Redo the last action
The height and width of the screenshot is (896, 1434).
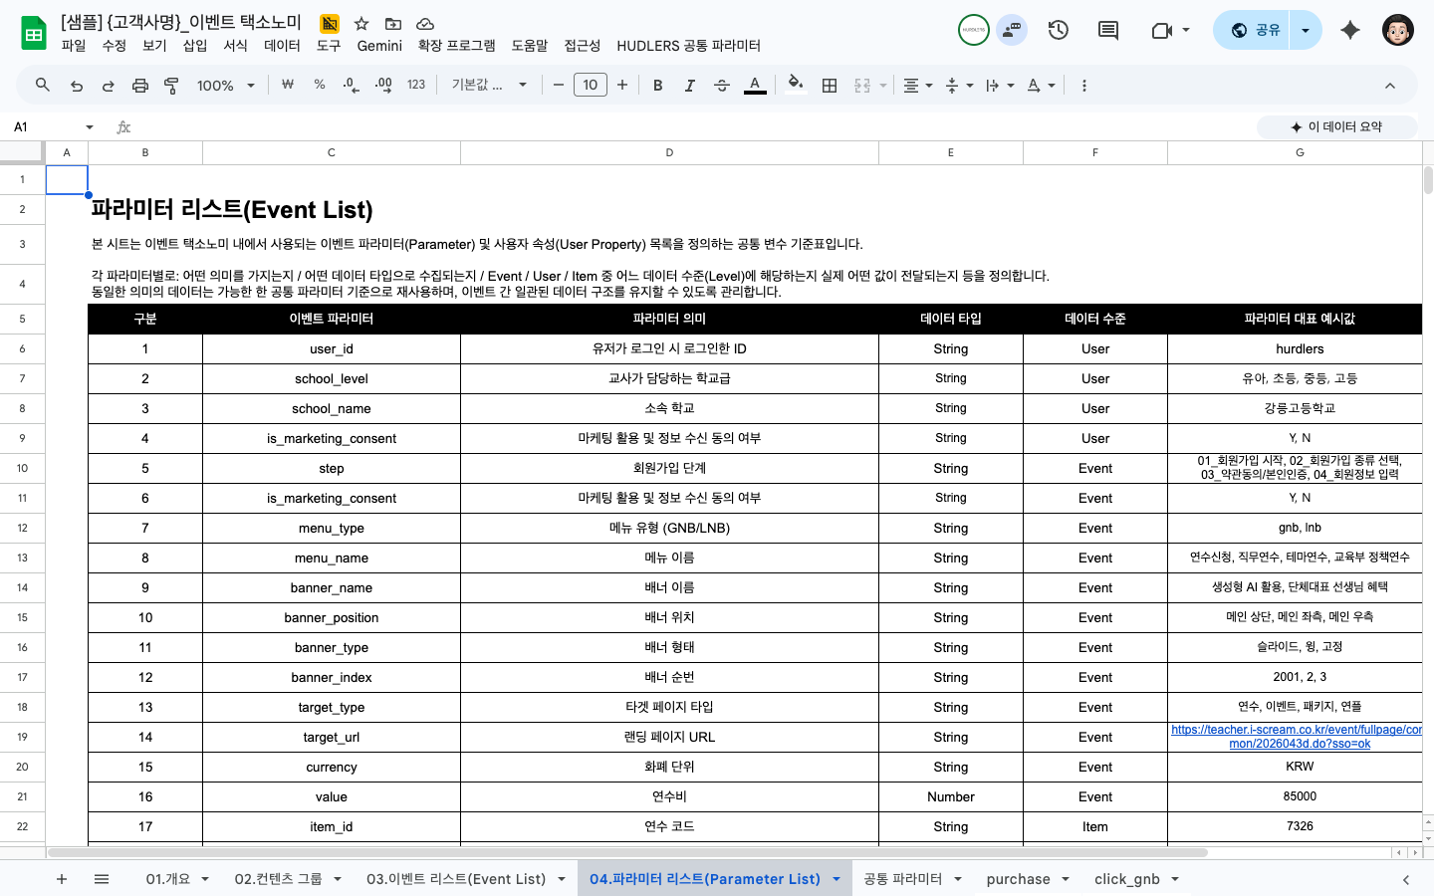click(x=108, y=86)
